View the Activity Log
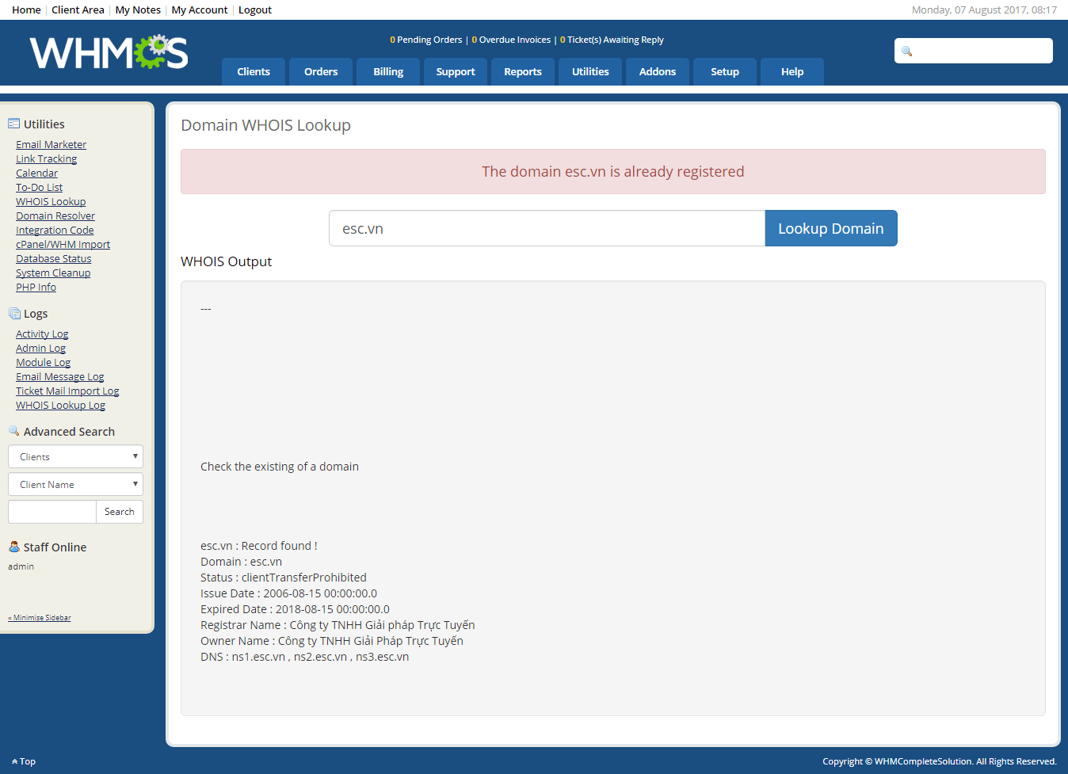 tap(42, 334)
